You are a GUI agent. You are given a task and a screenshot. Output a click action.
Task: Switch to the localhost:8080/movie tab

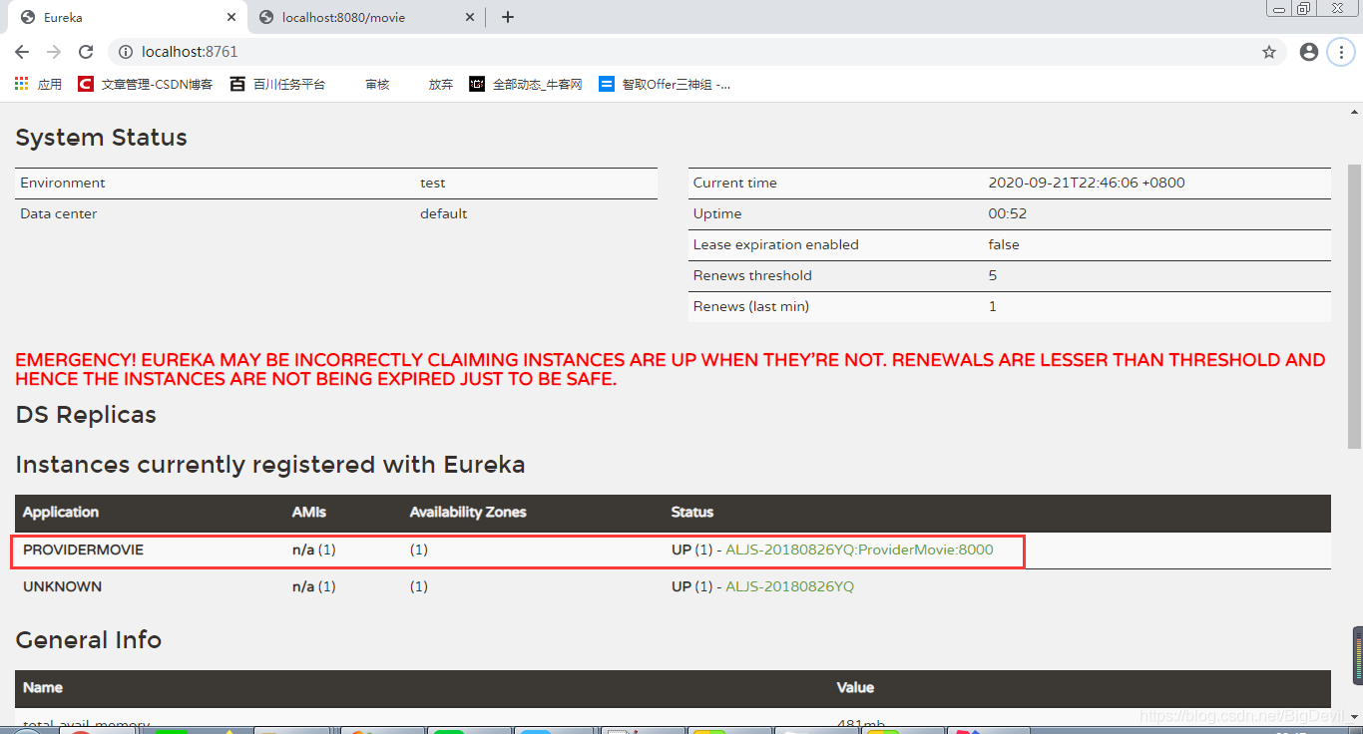click(366, 17)
